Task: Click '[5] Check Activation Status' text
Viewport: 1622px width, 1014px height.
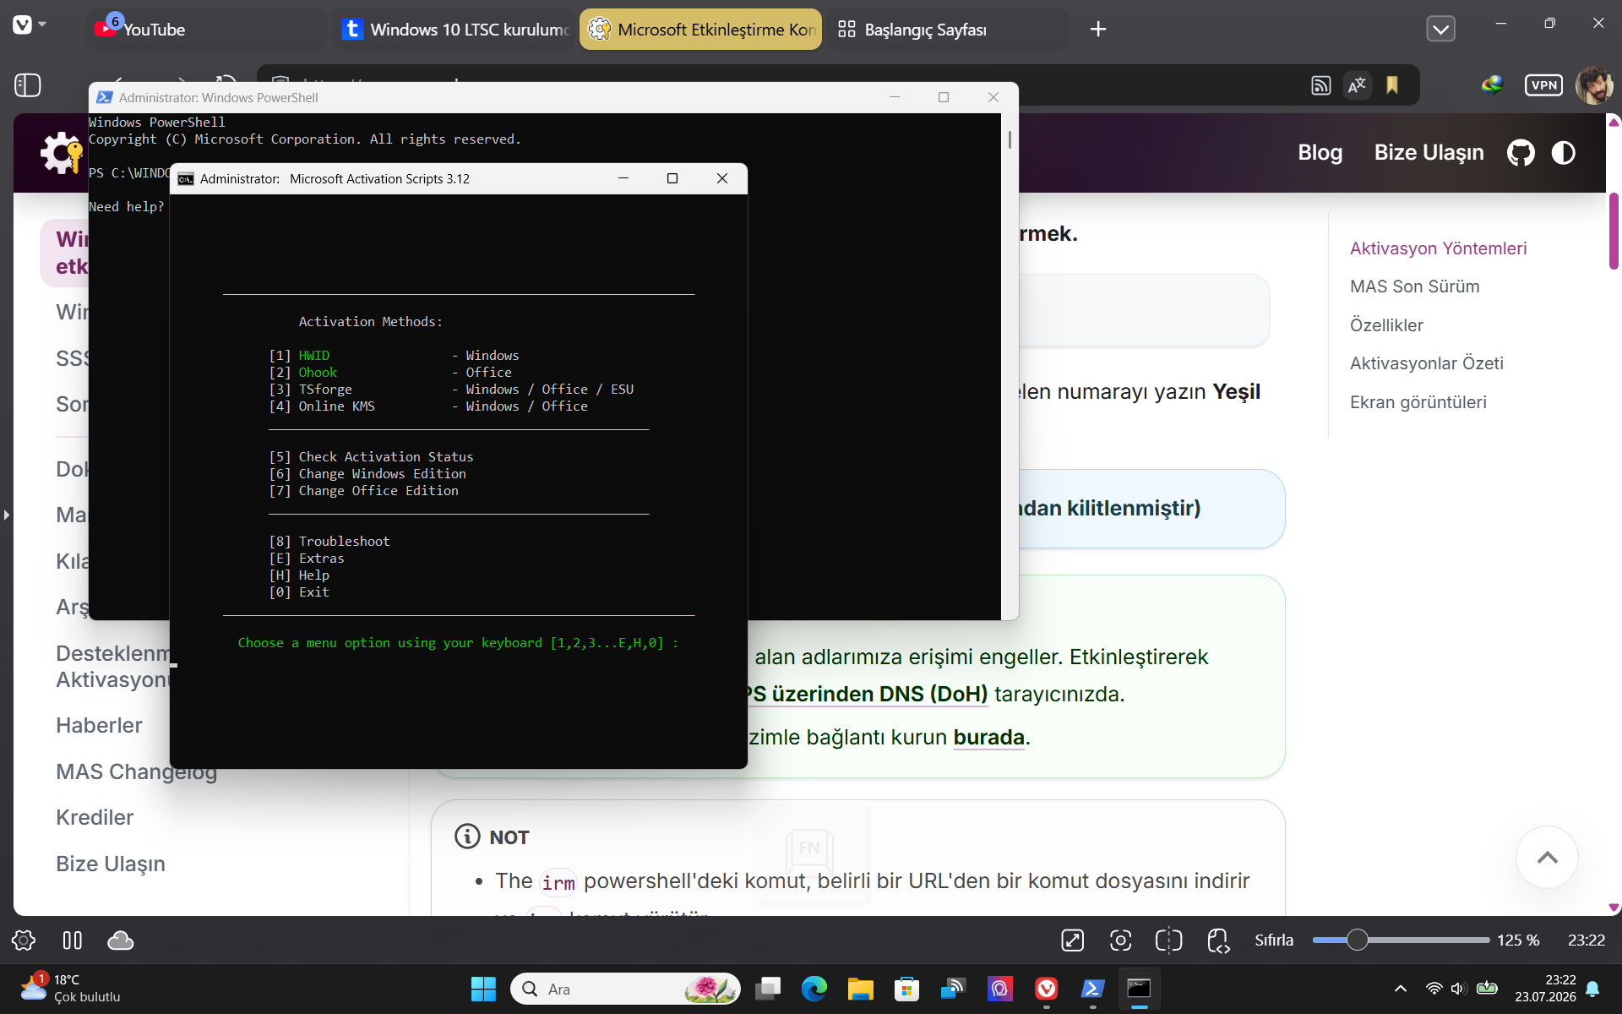Action: coord(371,457)
